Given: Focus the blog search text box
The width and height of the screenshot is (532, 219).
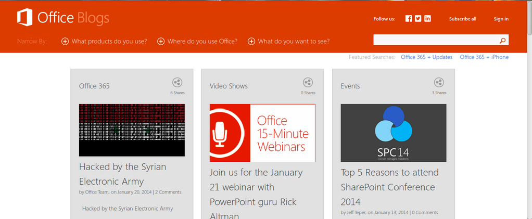Looking at the screenshot, I should tap(435, 41).
